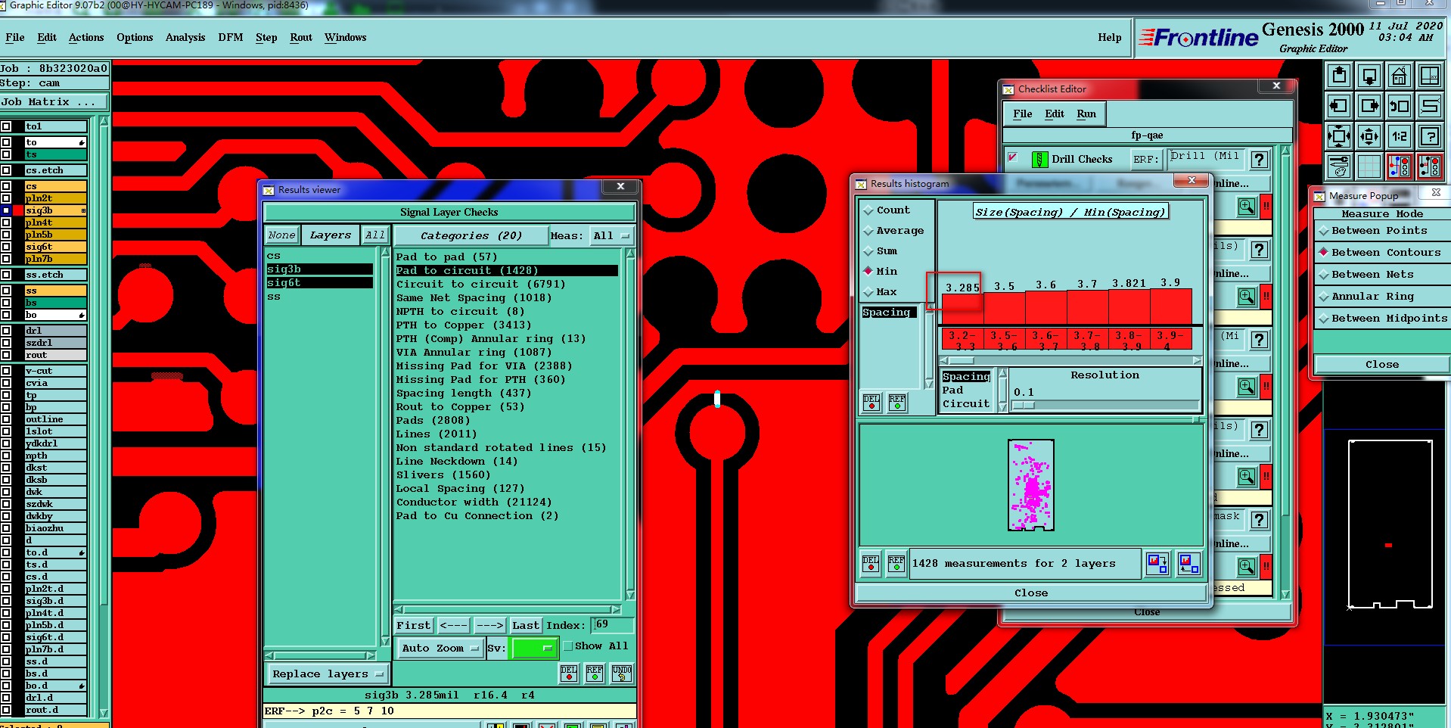Click REF icon beside measurements count
The image size is (1451, 728).
pos(896,564)
